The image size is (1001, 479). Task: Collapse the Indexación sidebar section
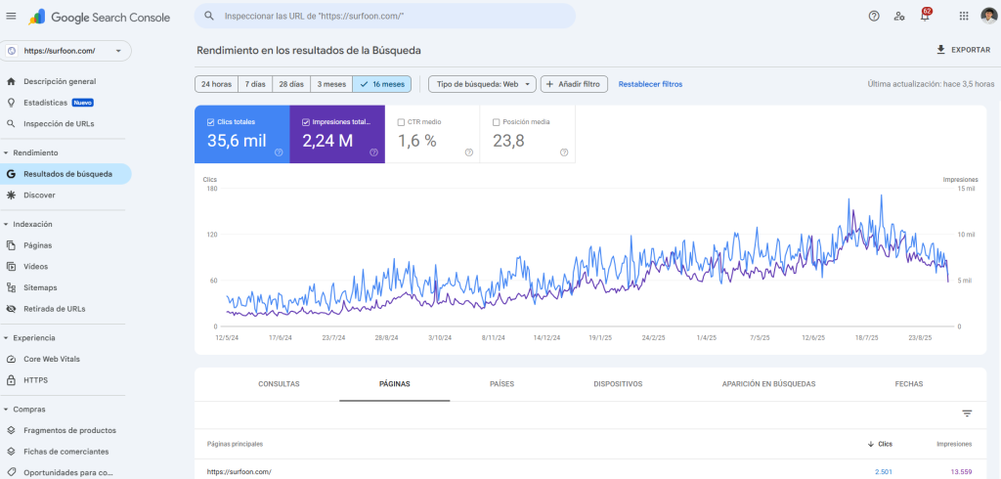7,224
